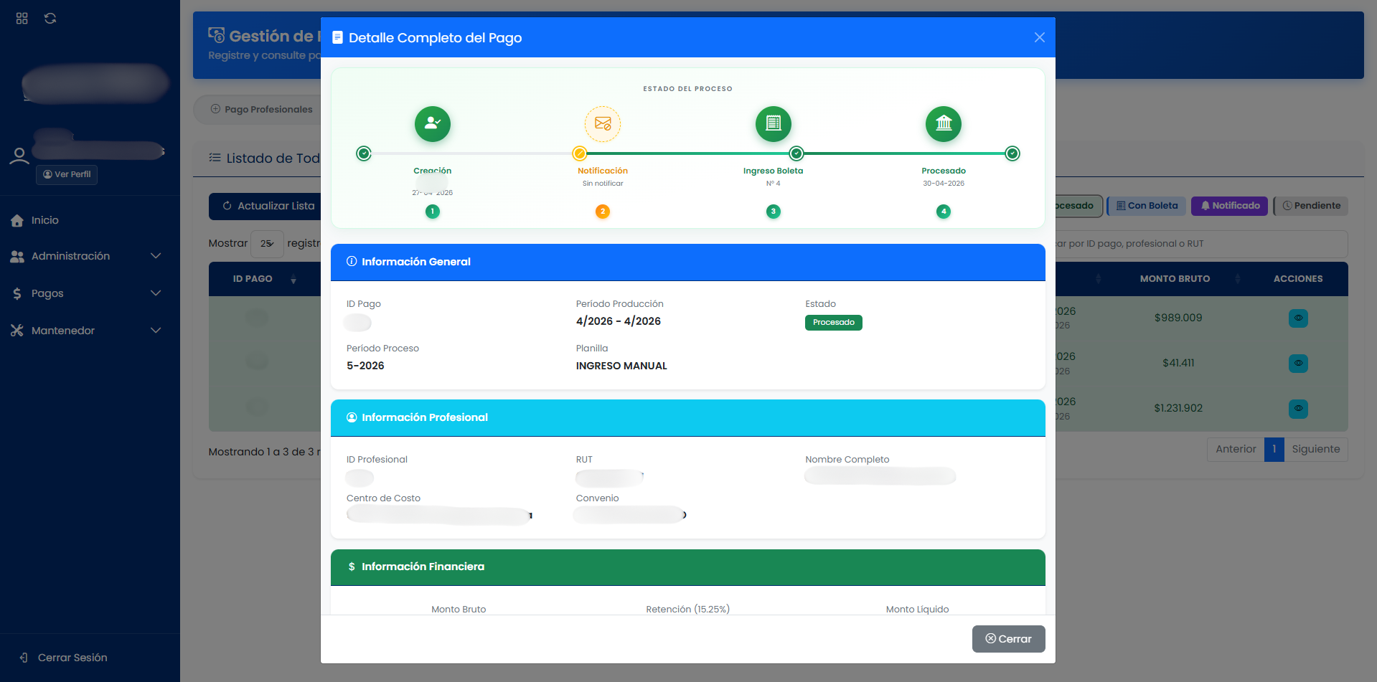
Task: Open Ver Perfil profile button
Action: click(x=67, y=174)
